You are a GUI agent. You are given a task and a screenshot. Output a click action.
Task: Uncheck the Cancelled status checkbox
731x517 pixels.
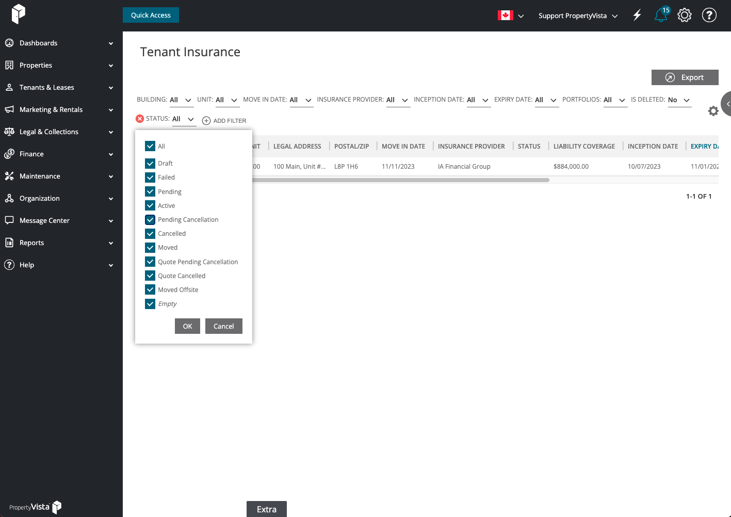(x=150, y=233)
